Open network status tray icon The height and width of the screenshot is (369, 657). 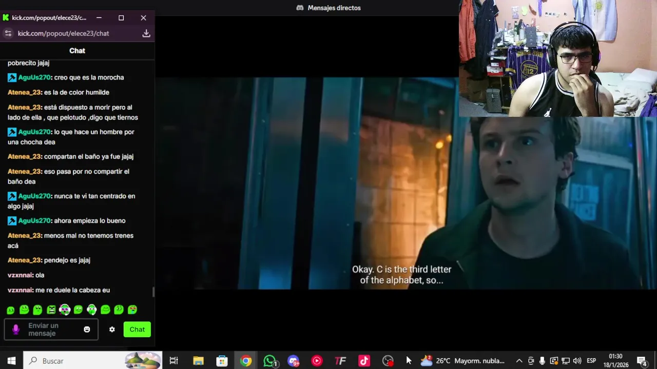tap(565, 361)
